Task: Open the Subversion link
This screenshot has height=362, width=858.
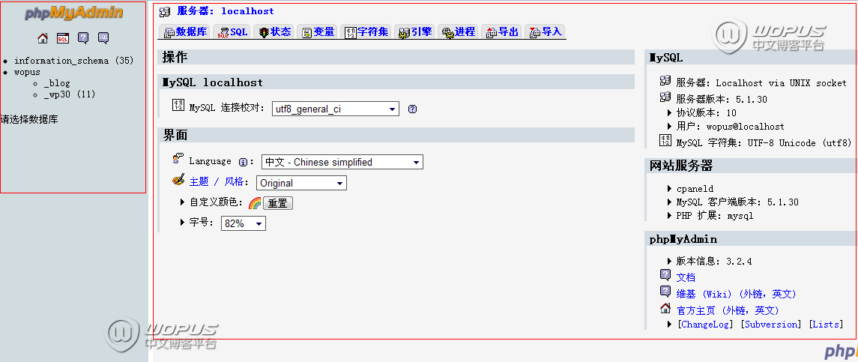Action: pyautogui.click(x=772, y=325)
